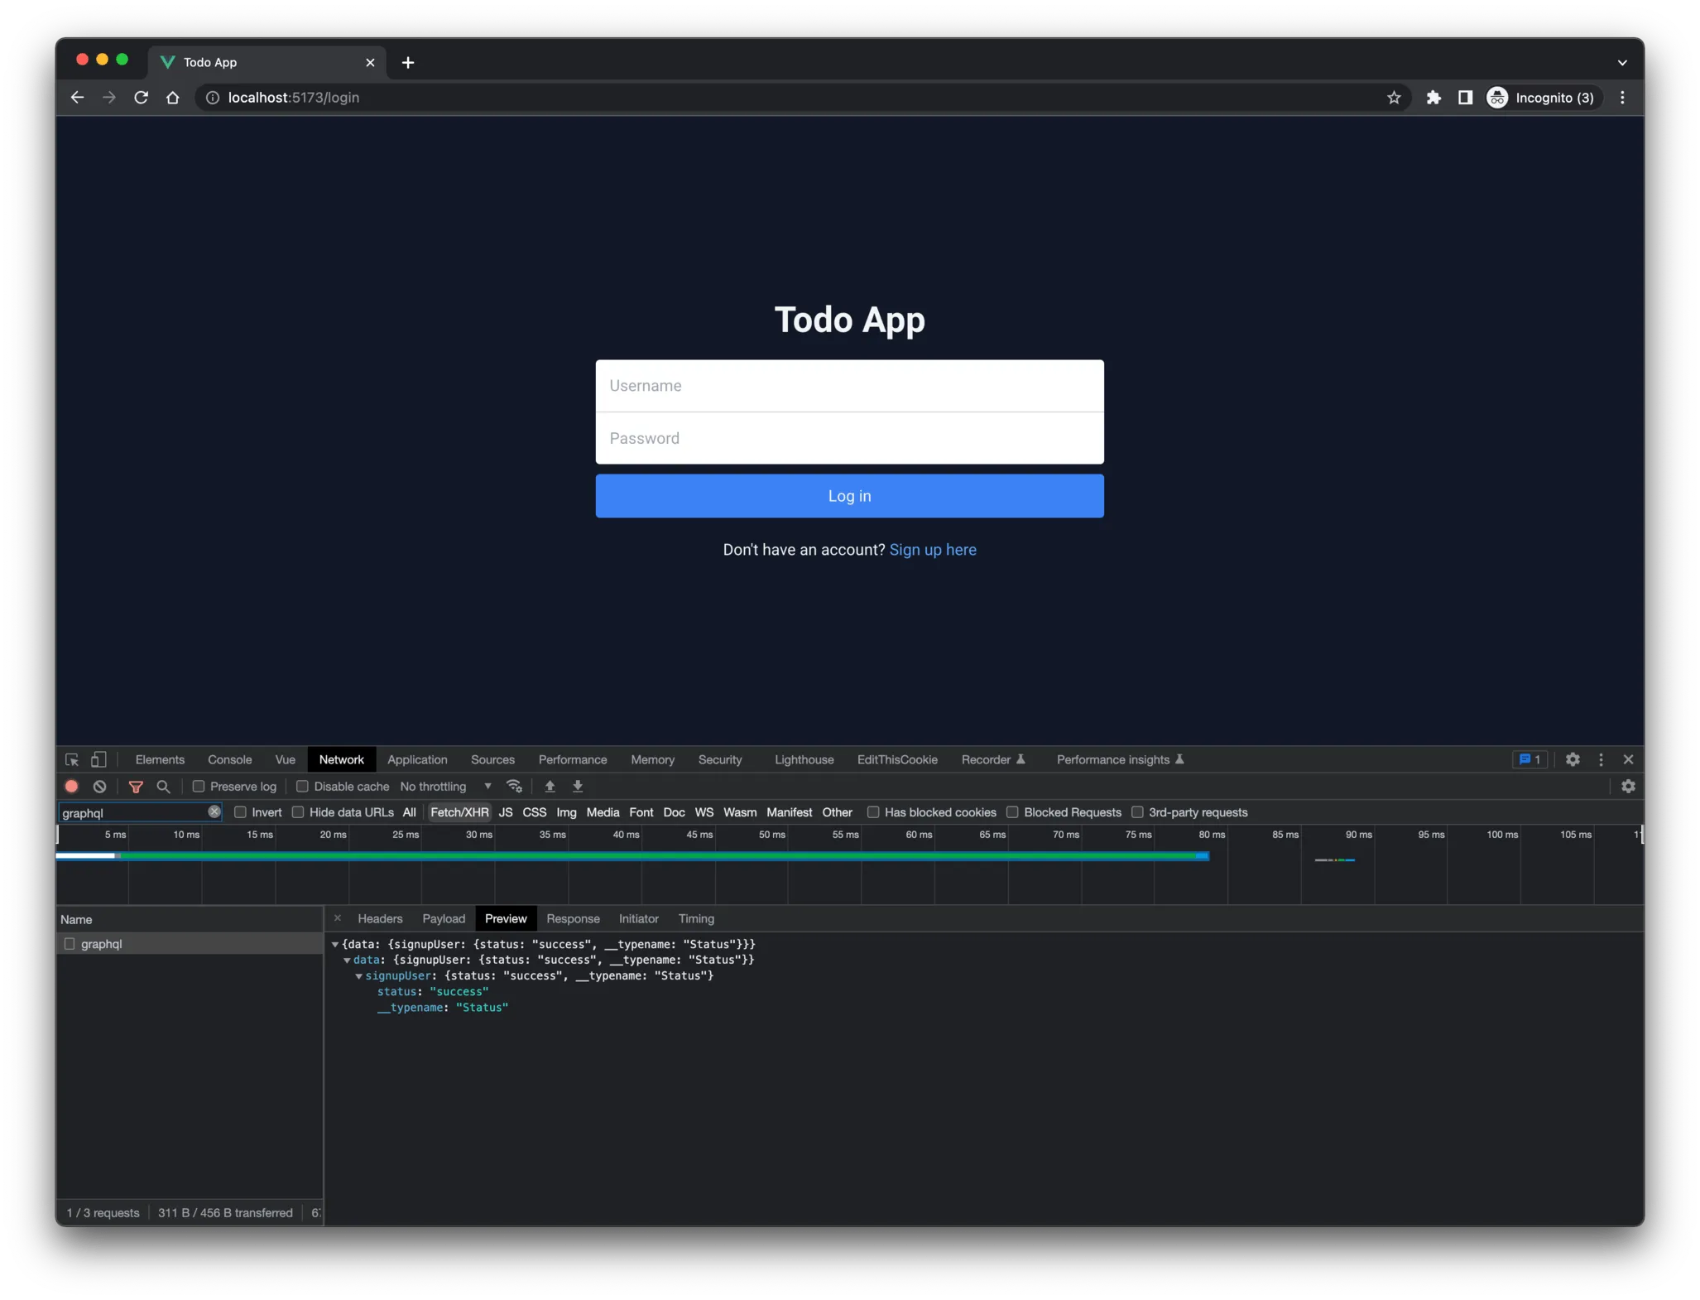The width and height of the screenshot is (1700, 1300).
Task: Click the inspect element picker icon
Action: 72,759
